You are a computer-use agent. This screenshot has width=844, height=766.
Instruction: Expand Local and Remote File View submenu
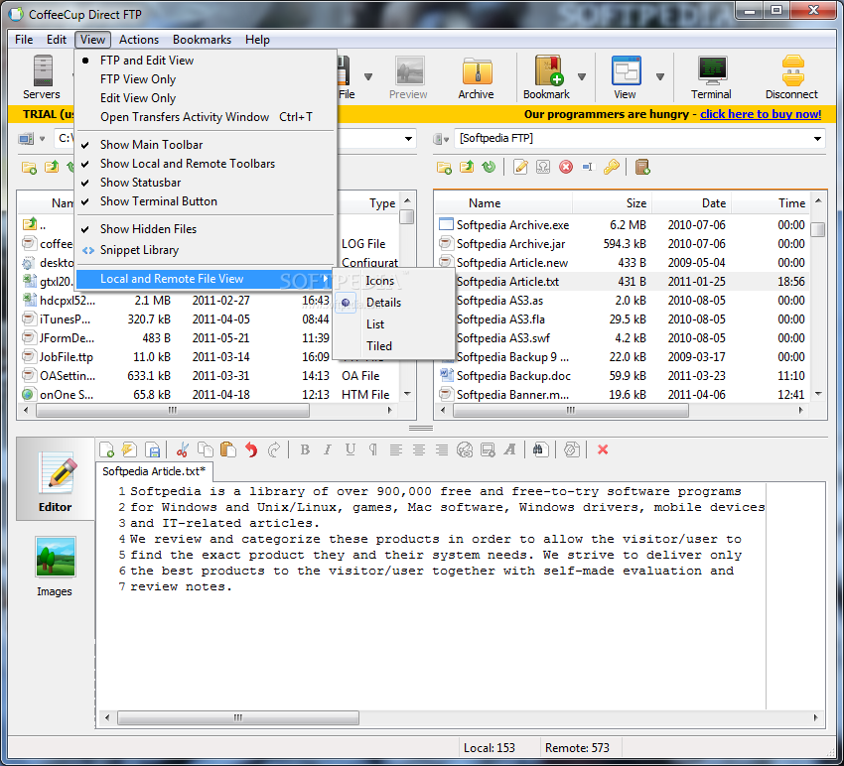click(205, 279)
